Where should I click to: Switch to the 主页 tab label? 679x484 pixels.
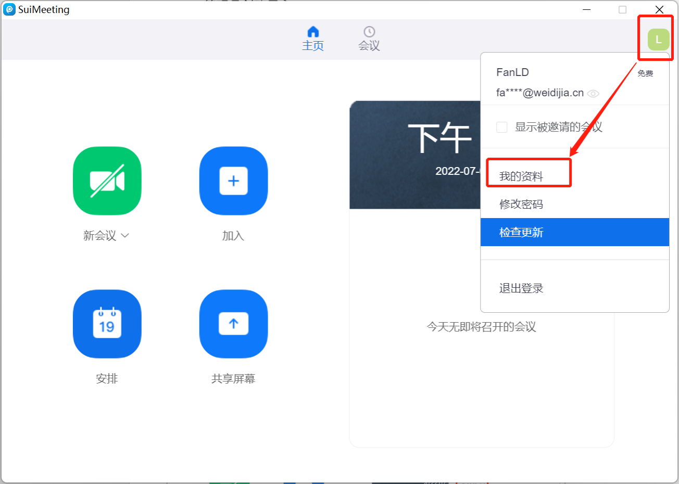(x=313, y=46)
